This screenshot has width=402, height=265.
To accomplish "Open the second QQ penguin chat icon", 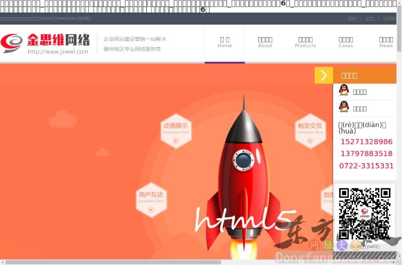I will tap(344, 107).
